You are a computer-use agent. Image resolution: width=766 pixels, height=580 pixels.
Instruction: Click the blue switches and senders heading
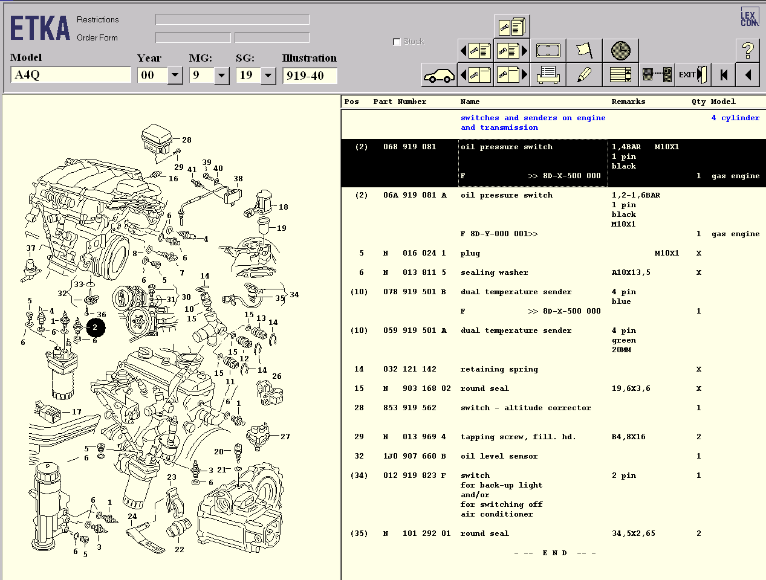pos(533,123)
